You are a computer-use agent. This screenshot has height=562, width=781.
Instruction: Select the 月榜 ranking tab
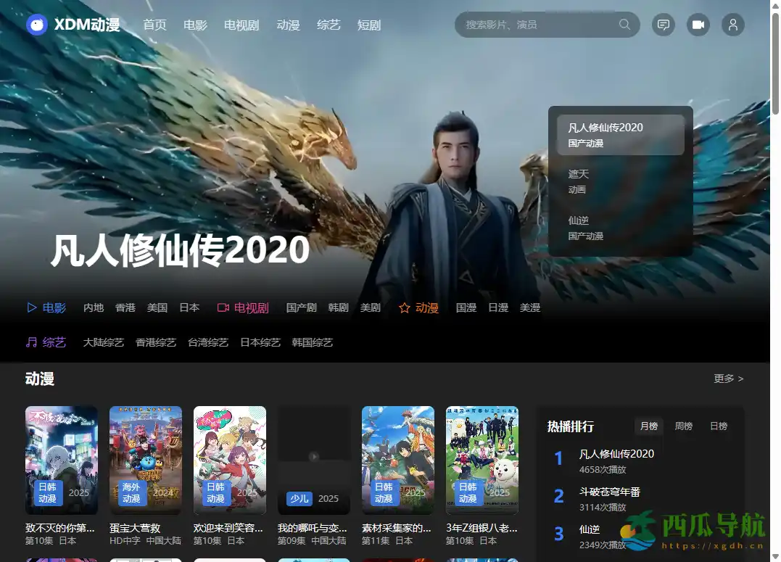point(648,426)
